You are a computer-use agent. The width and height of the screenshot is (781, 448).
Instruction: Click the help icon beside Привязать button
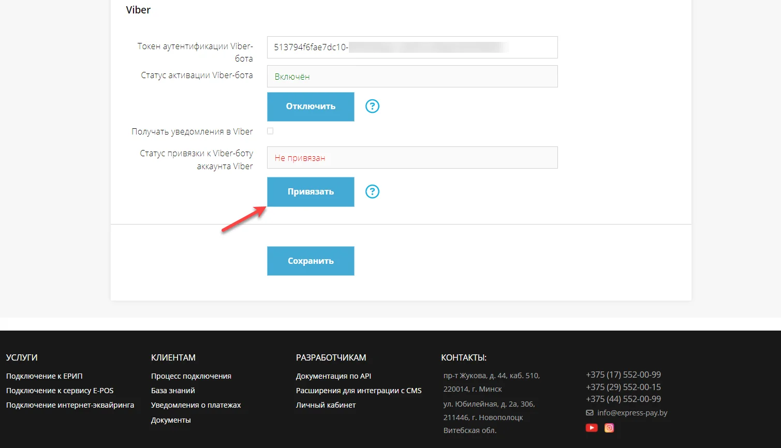click(372, 191)
